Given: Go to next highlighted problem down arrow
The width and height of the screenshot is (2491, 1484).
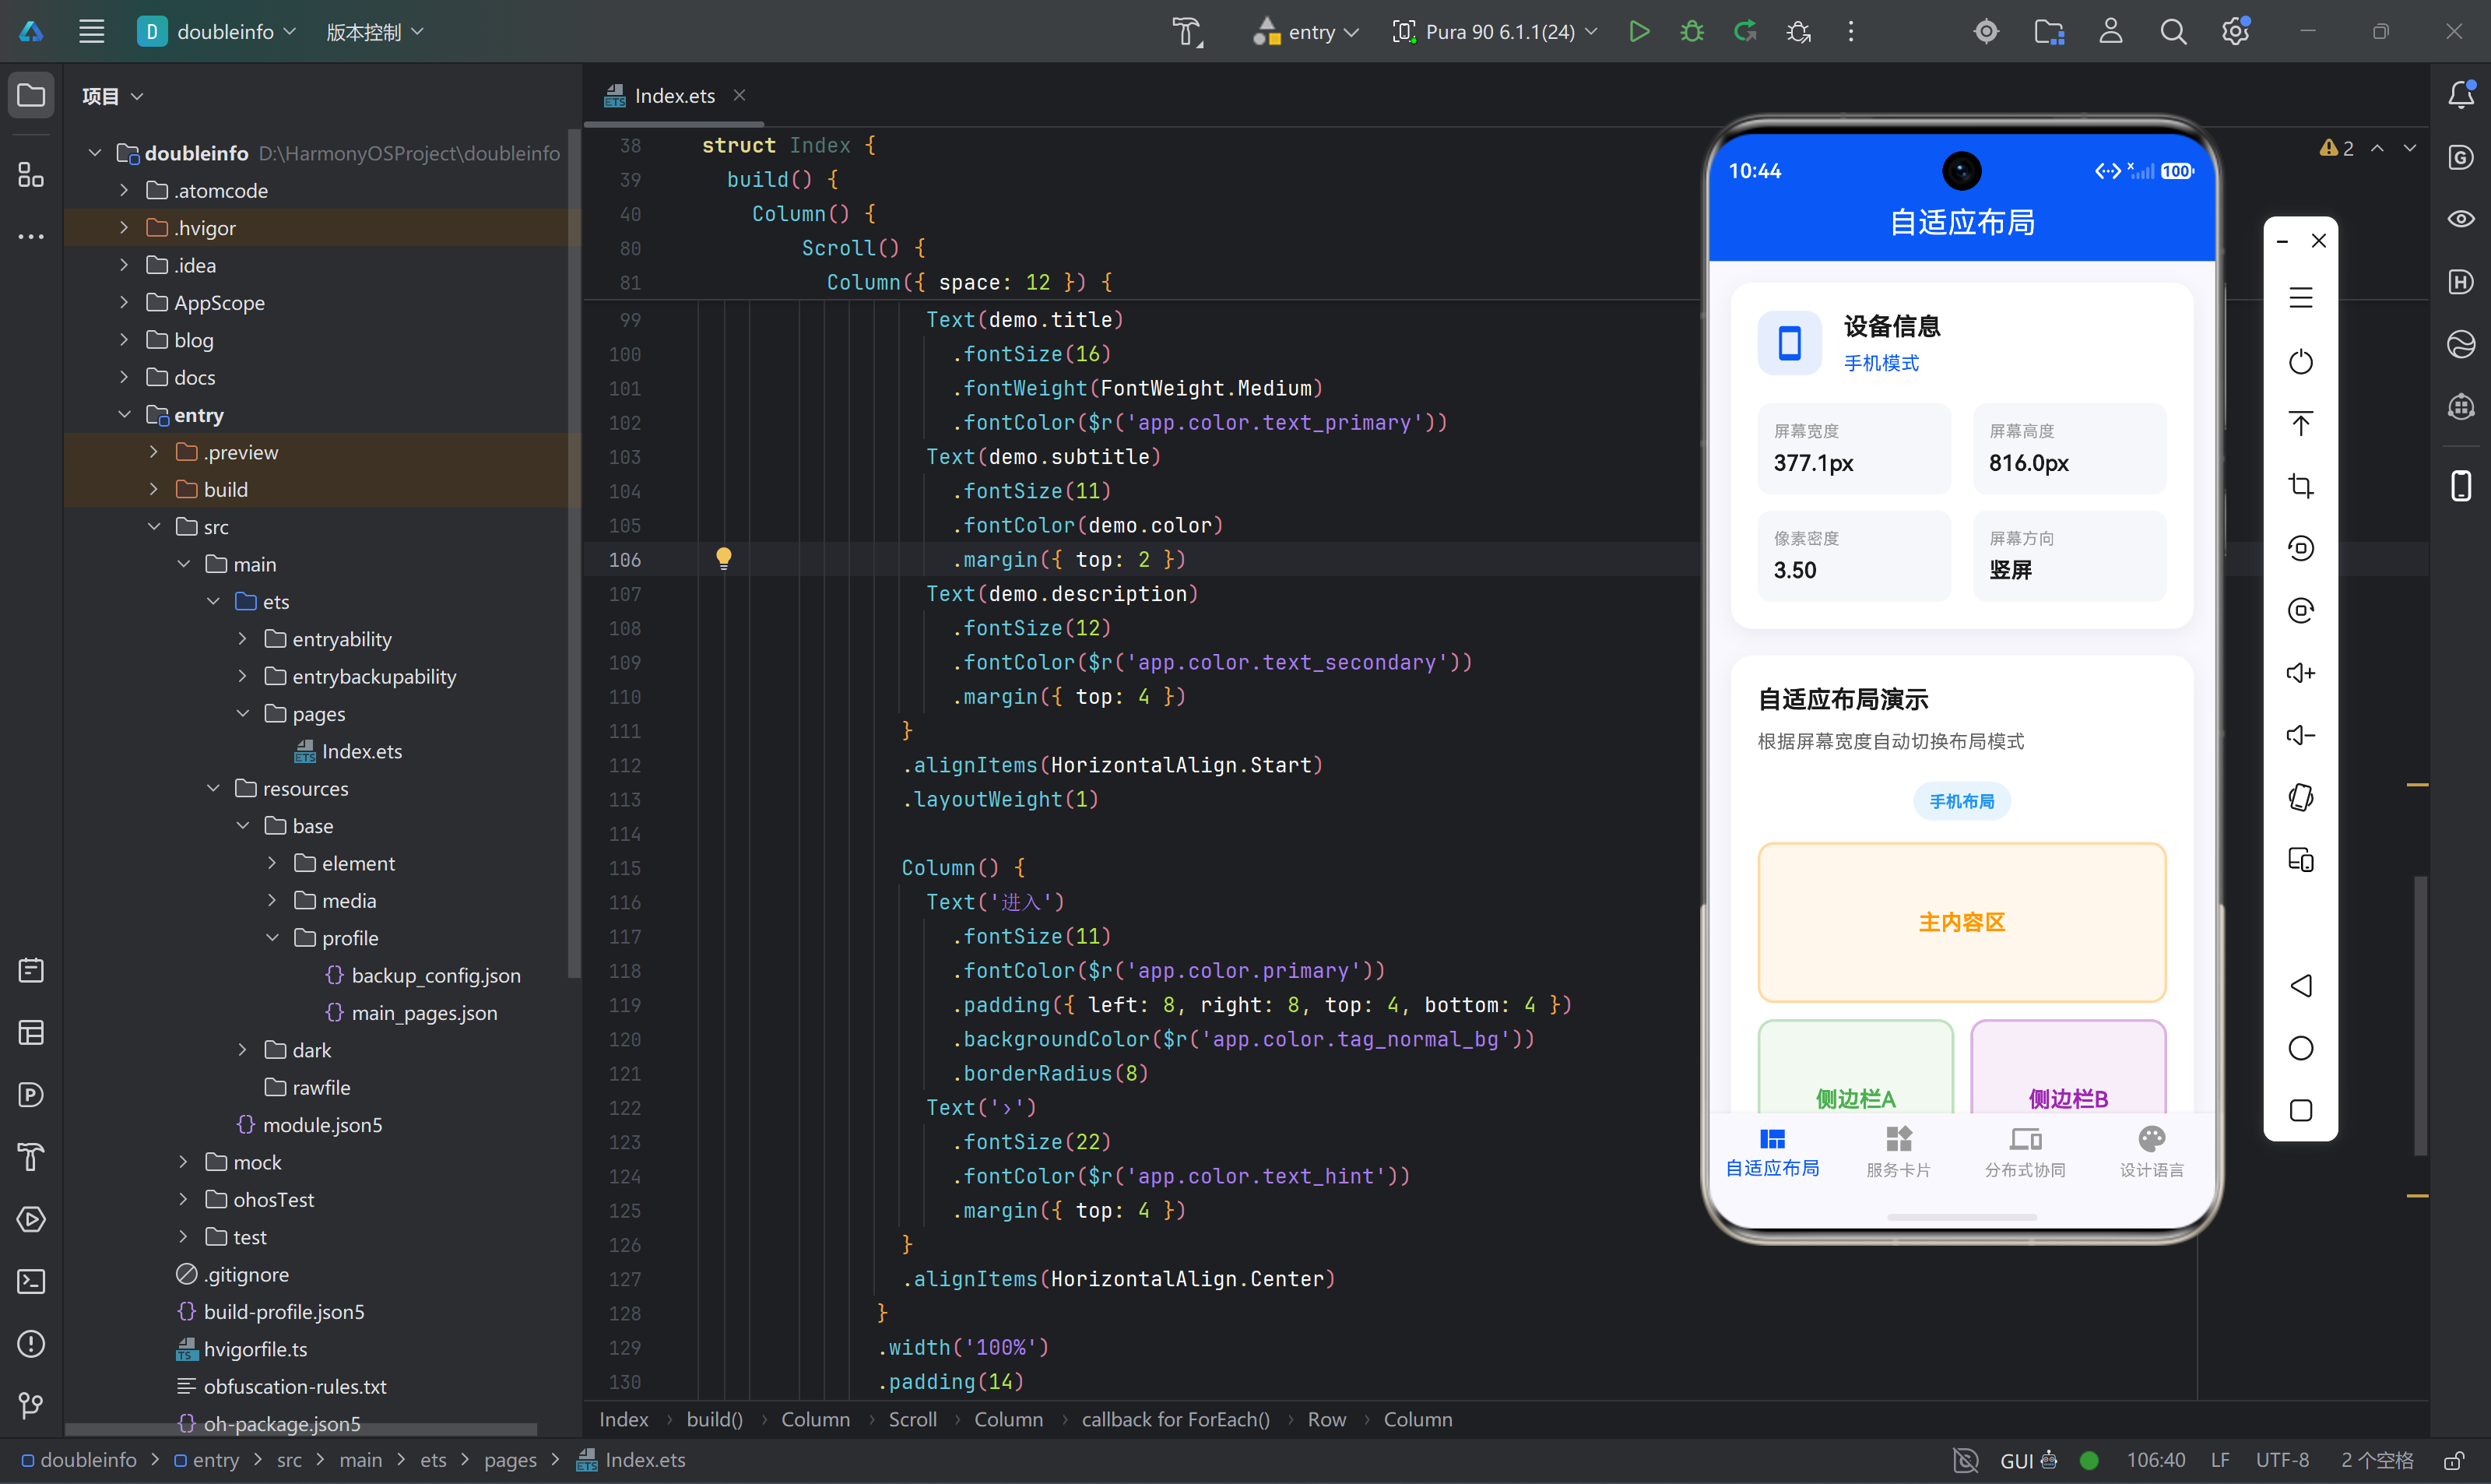Looking at the screenshot, I should tap(2410, 148).
